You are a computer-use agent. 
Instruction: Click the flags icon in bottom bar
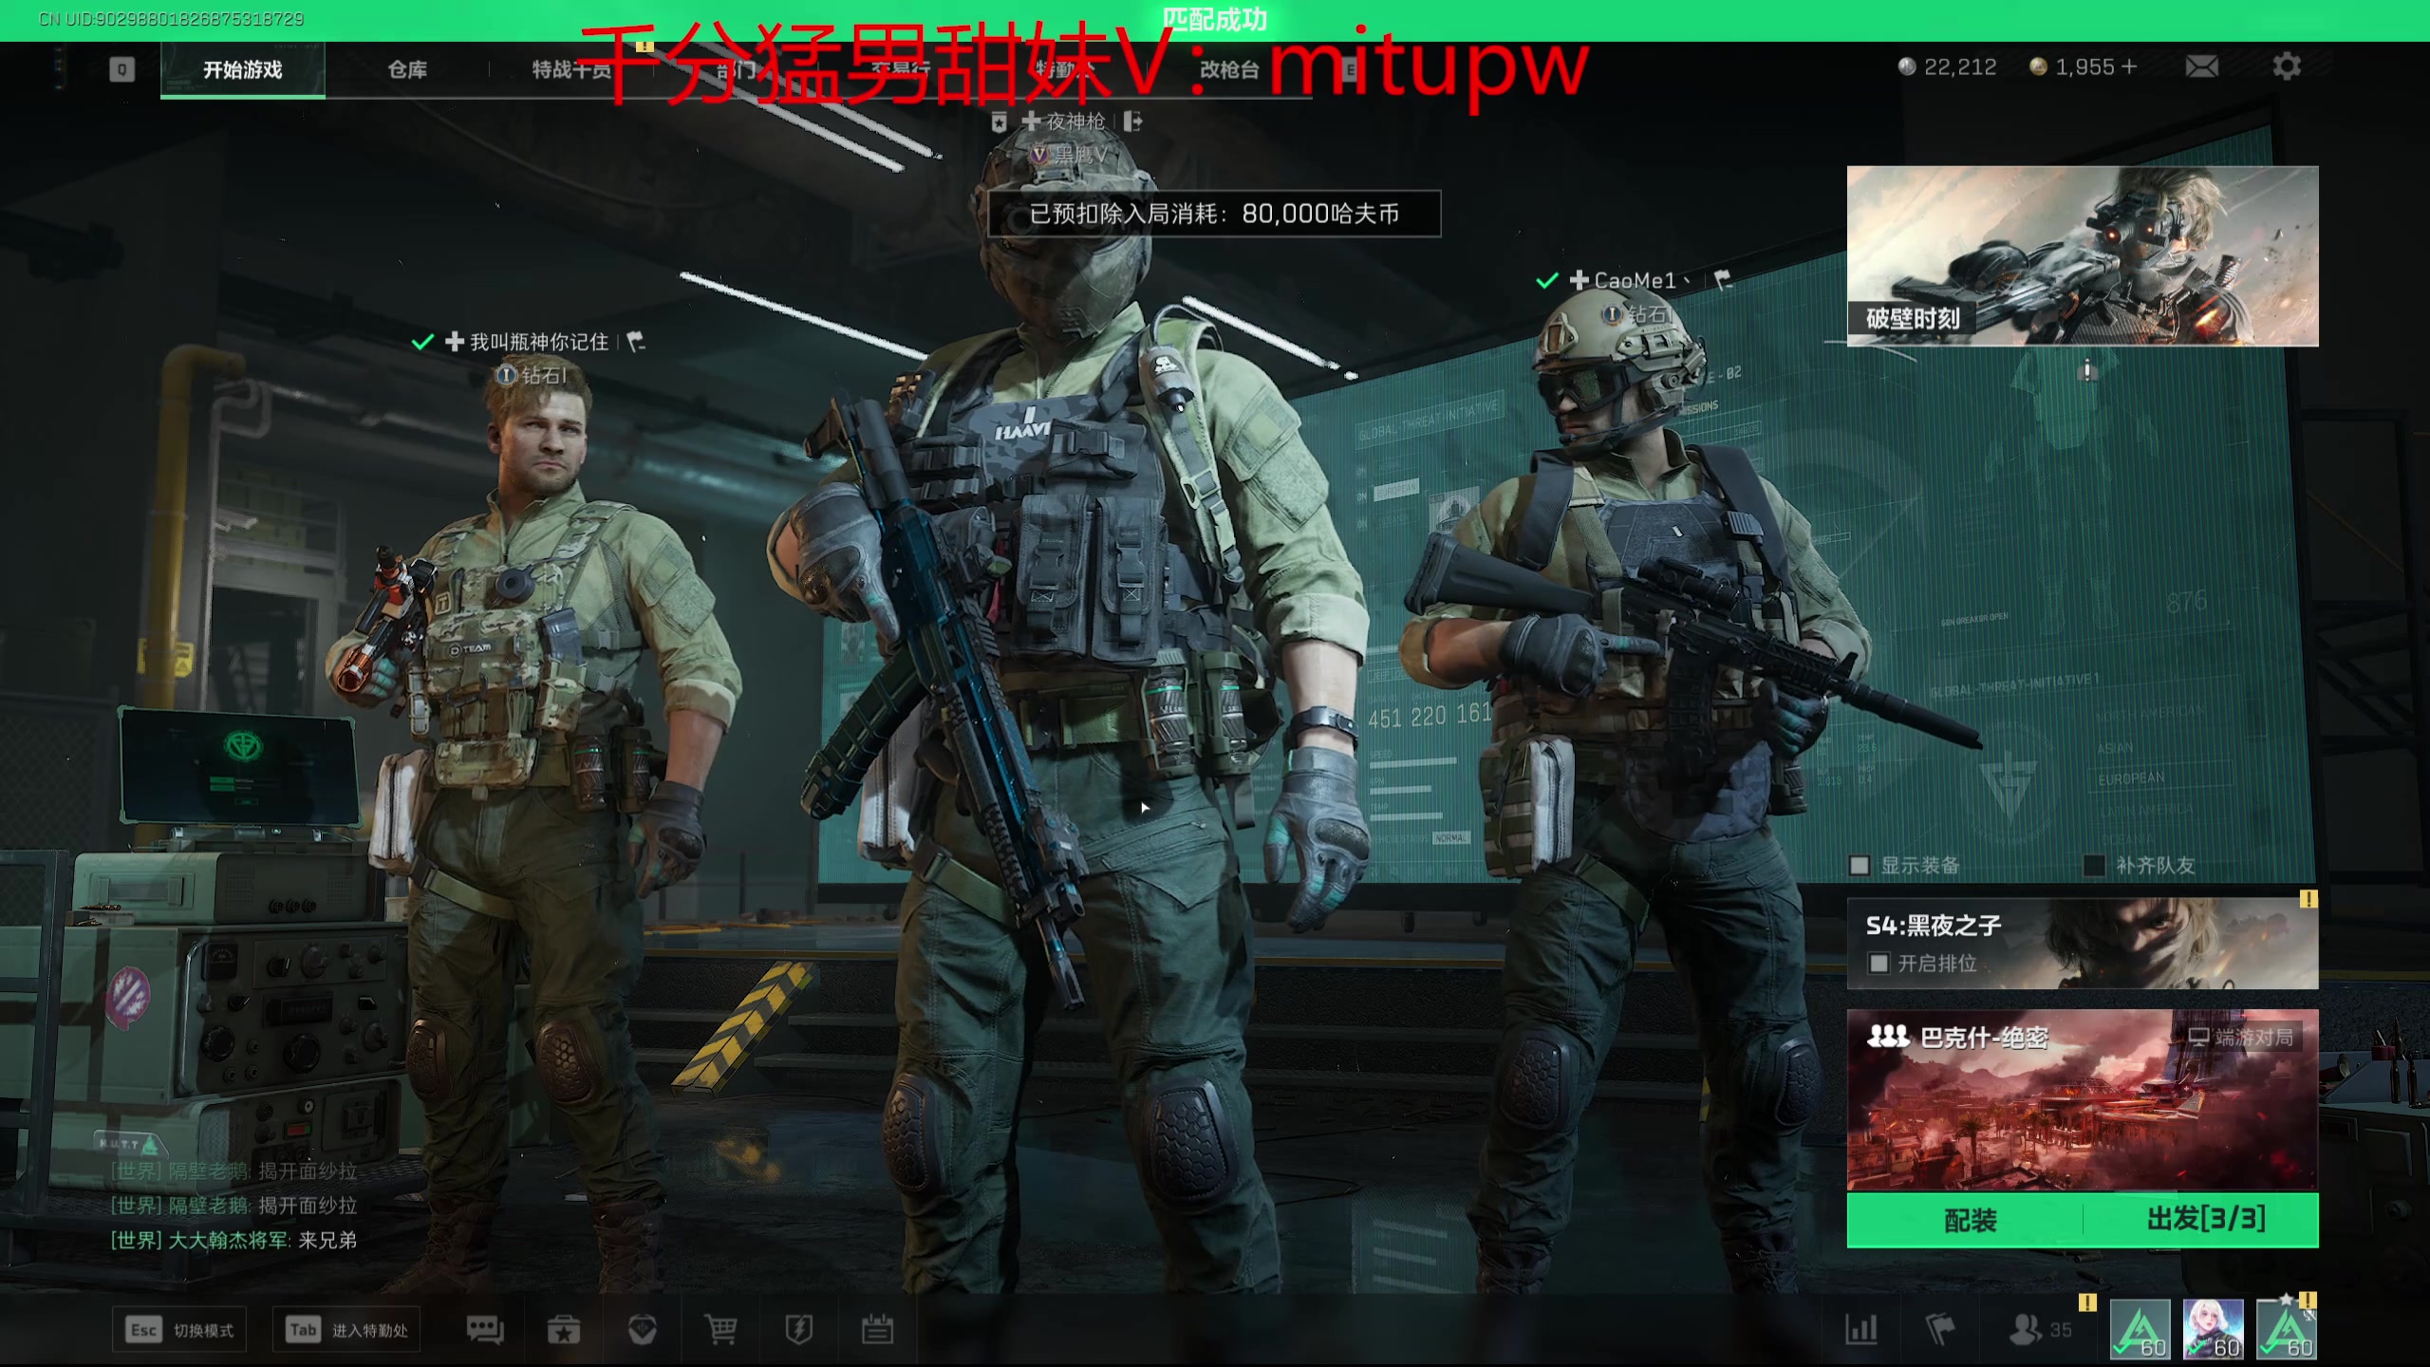pyautogui.click(x=1939, y=1329)
